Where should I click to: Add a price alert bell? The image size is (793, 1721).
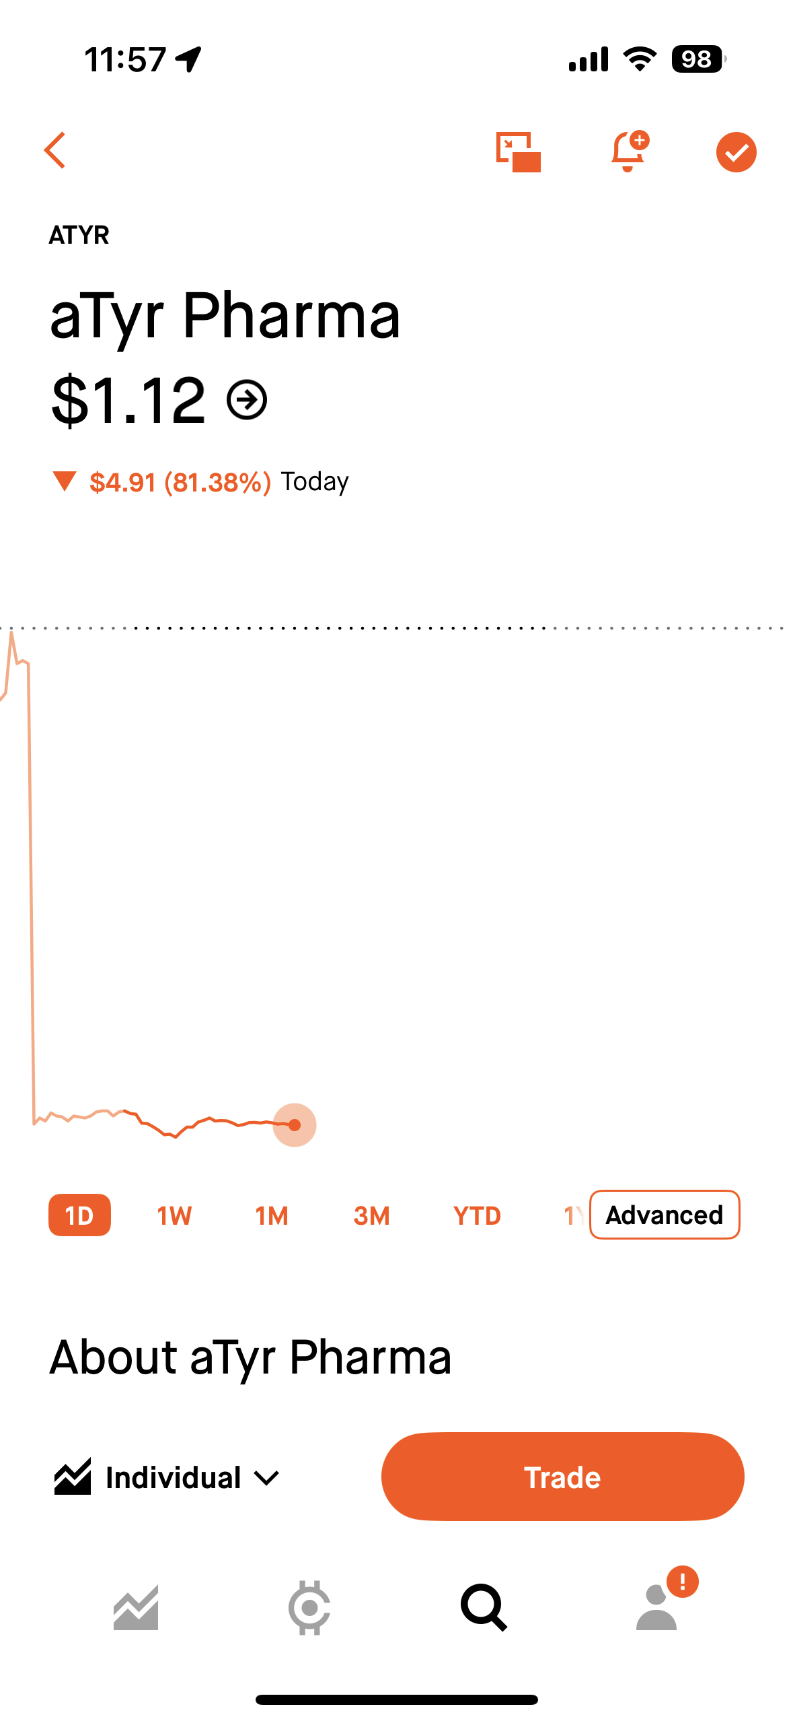pos(629,151)
